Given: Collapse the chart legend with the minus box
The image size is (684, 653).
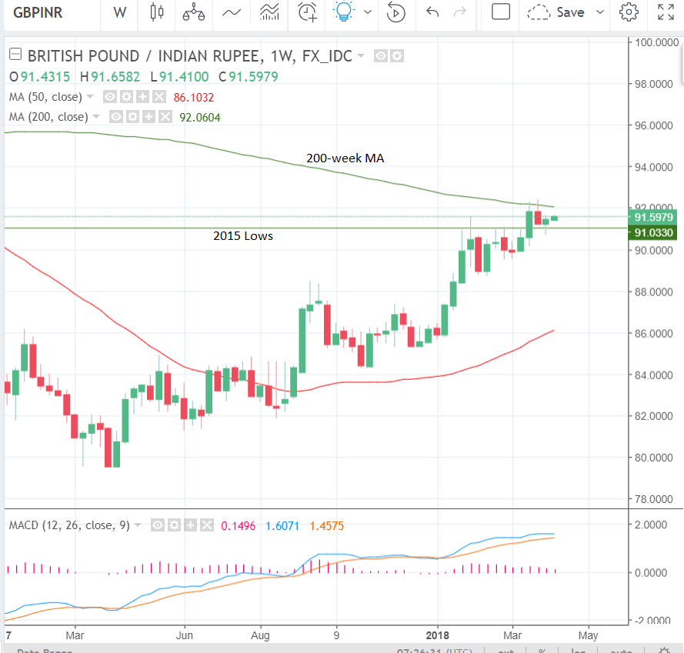Looking at the screenshot, I should click(x=15, y=54).
